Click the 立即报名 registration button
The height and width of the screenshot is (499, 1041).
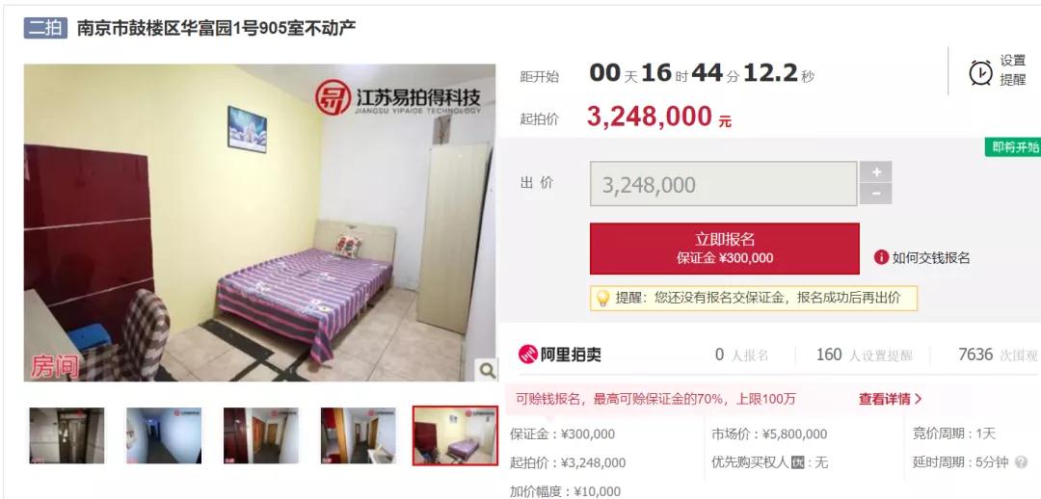click(724, 249)
